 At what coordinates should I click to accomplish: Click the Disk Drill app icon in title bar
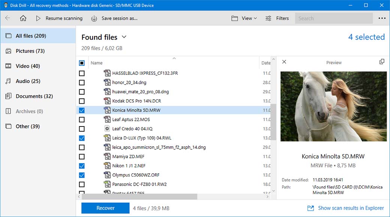click(x=6, y=5)
